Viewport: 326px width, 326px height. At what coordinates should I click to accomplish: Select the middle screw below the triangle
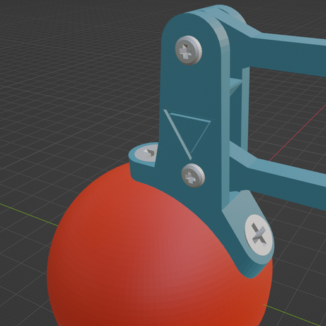click(193, 176)
